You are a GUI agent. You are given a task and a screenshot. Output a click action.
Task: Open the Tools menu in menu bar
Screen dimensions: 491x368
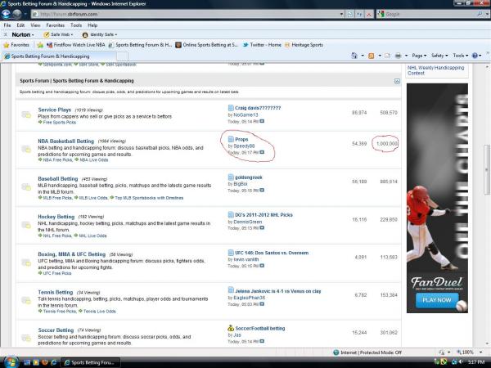click(x=76, y=25)
